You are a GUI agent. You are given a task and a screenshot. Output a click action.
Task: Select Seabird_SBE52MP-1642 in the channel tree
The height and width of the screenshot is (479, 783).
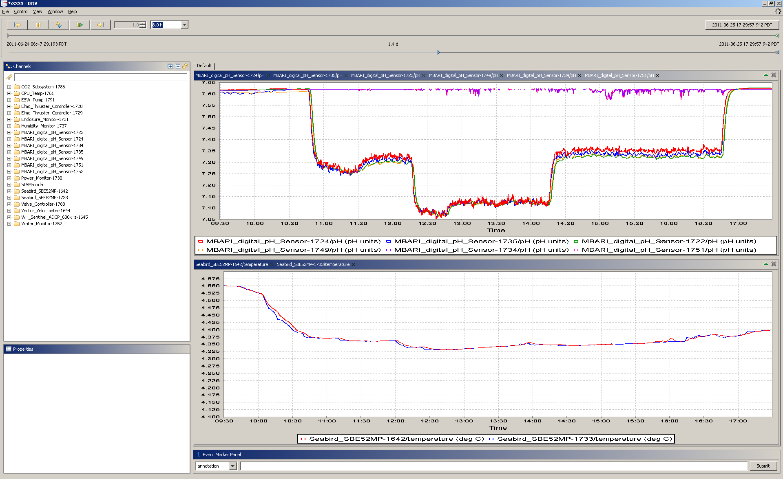click(44, 191)
